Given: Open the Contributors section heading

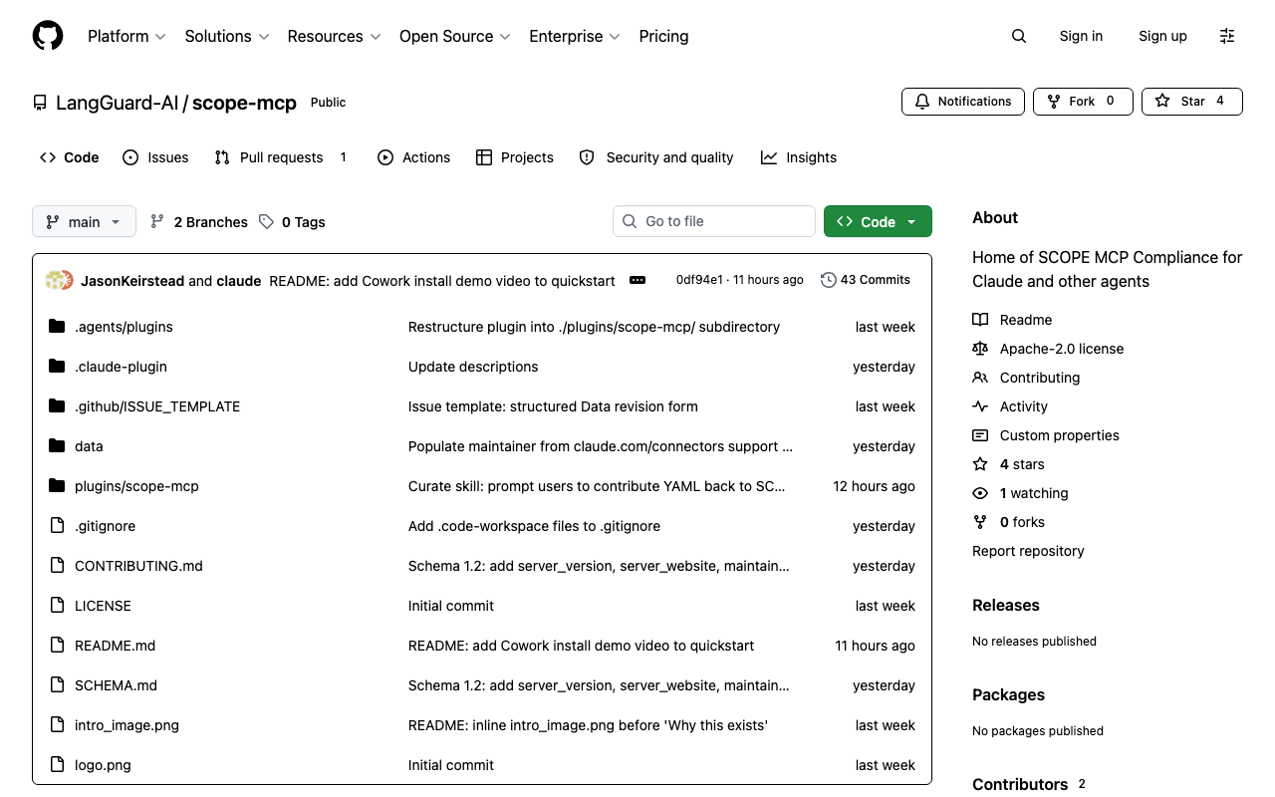Looking at the screenshot, I should click(1020, 784).
